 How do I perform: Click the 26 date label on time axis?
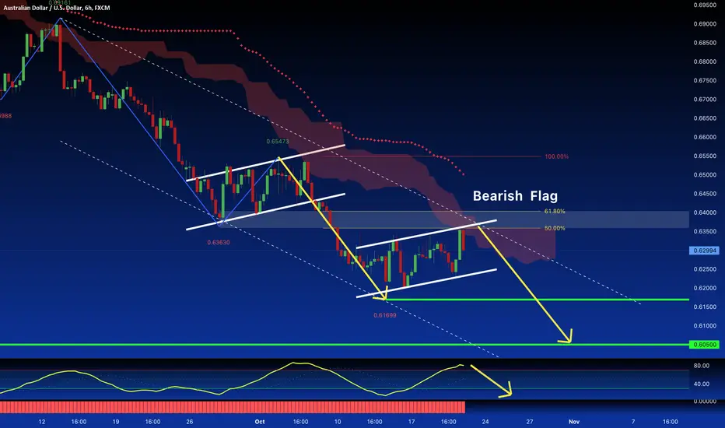[190, 422]
